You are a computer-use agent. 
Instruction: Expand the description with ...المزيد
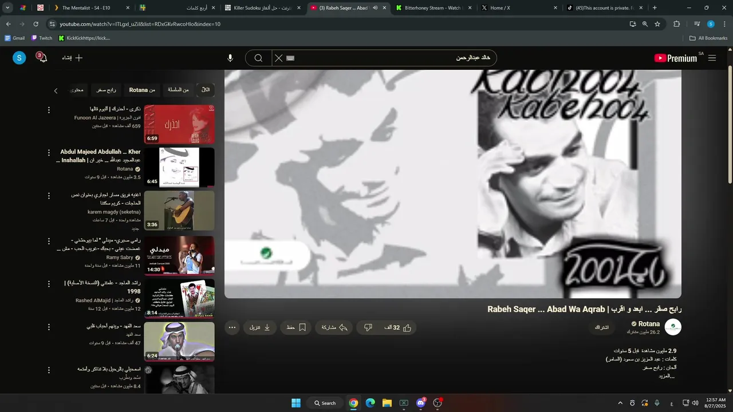point(667,376)
